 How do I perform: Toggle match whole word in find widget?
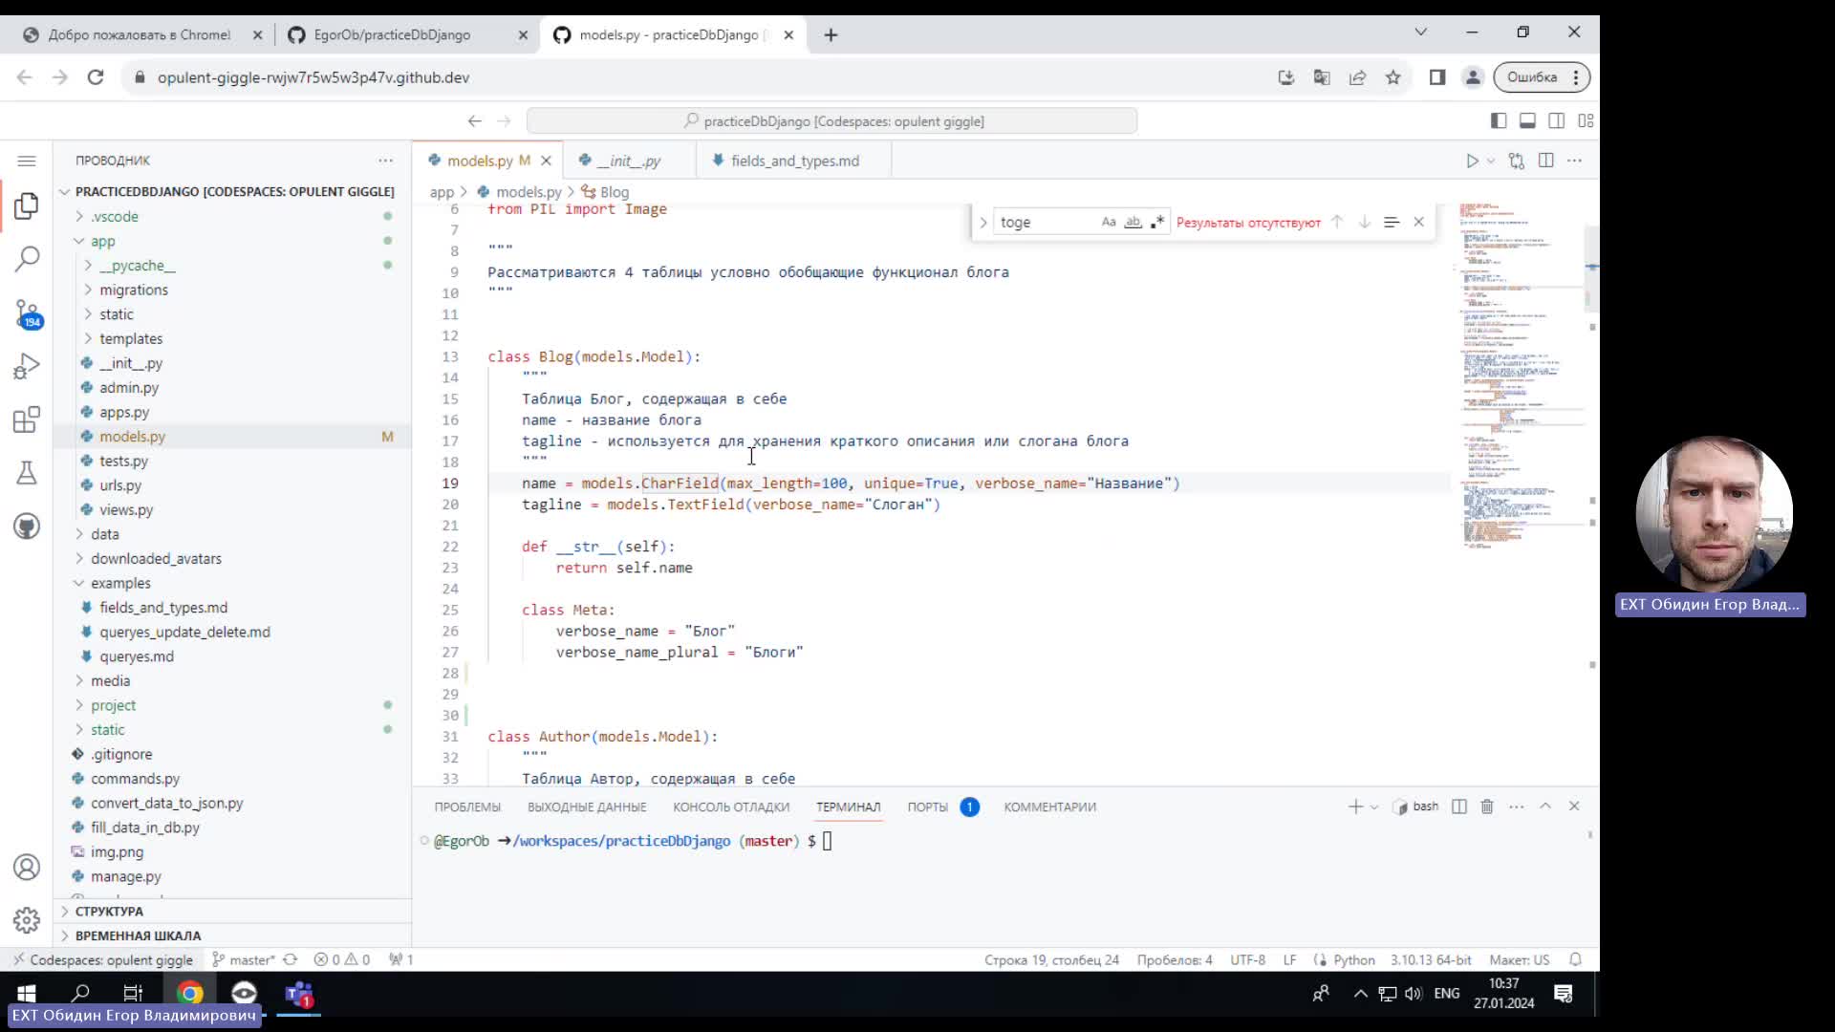[x=1133, y=222]
